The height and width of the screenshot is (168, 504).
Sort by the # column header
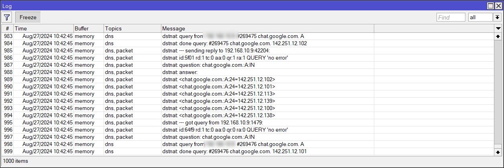click(7, 28)
